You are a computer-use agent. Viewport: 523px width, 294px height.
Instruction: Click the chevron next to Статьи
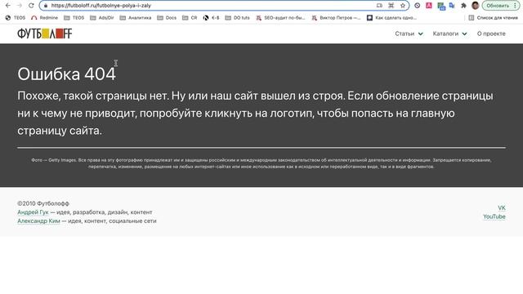(x=420, y=34)
